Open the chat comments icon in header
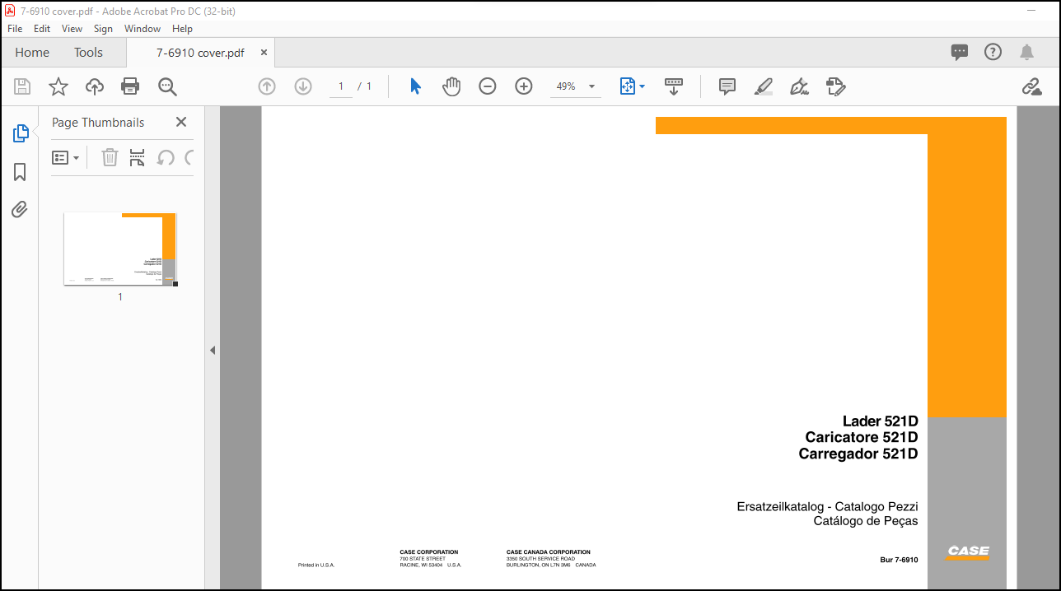 960,52
